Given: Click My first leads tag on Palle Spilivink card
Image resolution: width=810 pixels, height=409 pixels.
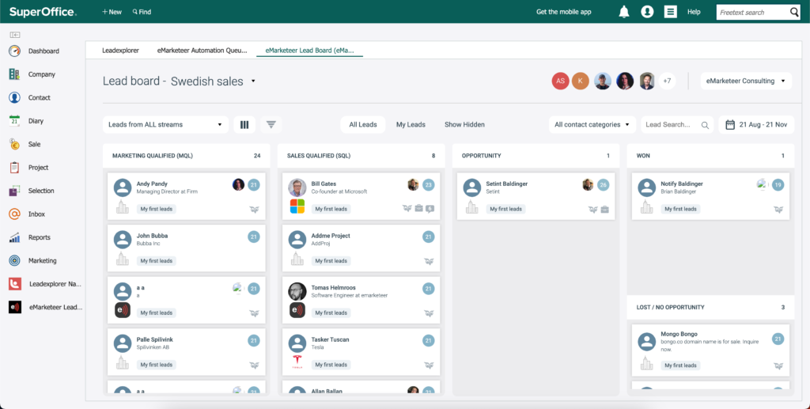Looking at the screenshot, I should (157, 365).
